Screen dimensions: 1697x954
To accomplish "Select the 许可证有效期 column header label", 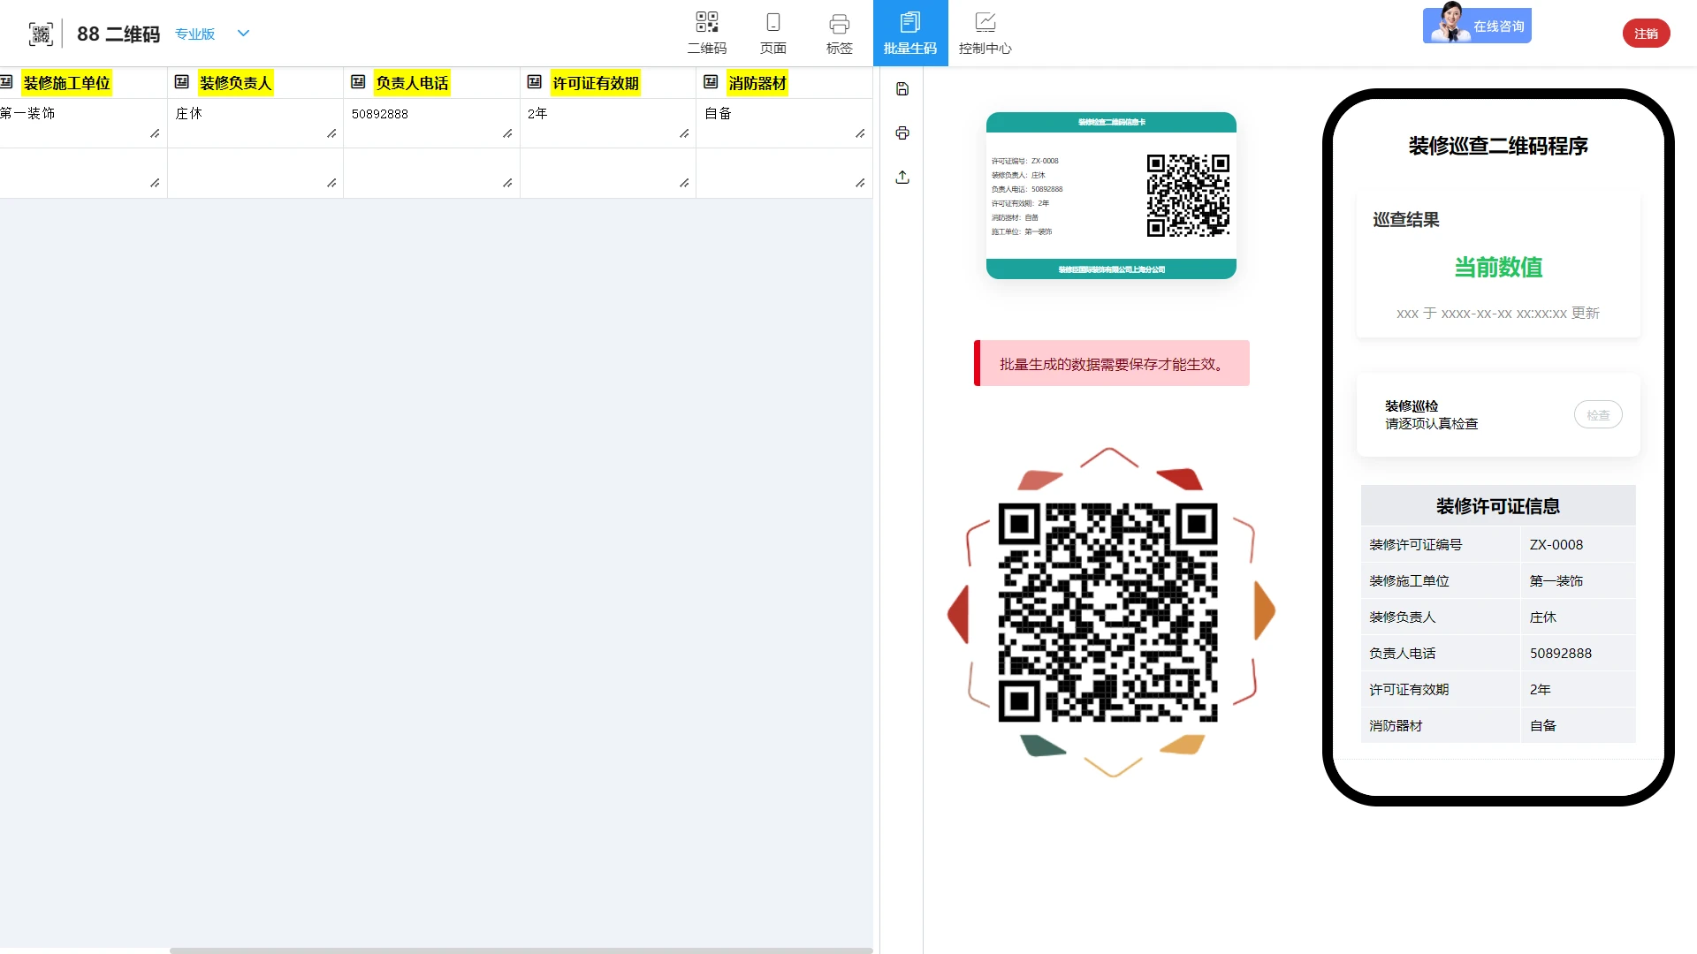I will pyautogui.click(x=596, y=83).
